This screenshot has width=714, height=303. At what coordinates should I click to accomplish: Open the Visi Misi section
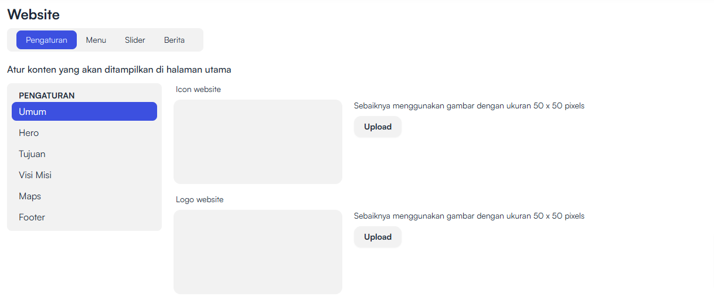click(35, 175)
